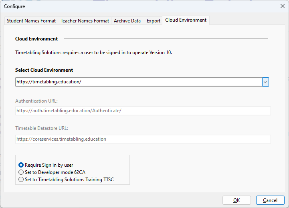289x208 pixels.
Task: Click the Configure dialog title
Action: point(14,6)
